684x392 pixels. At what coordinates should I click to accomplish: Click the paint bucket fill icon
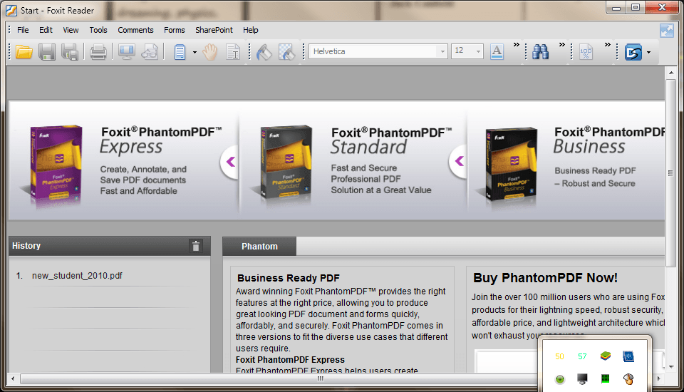click(x=264, y=52)
